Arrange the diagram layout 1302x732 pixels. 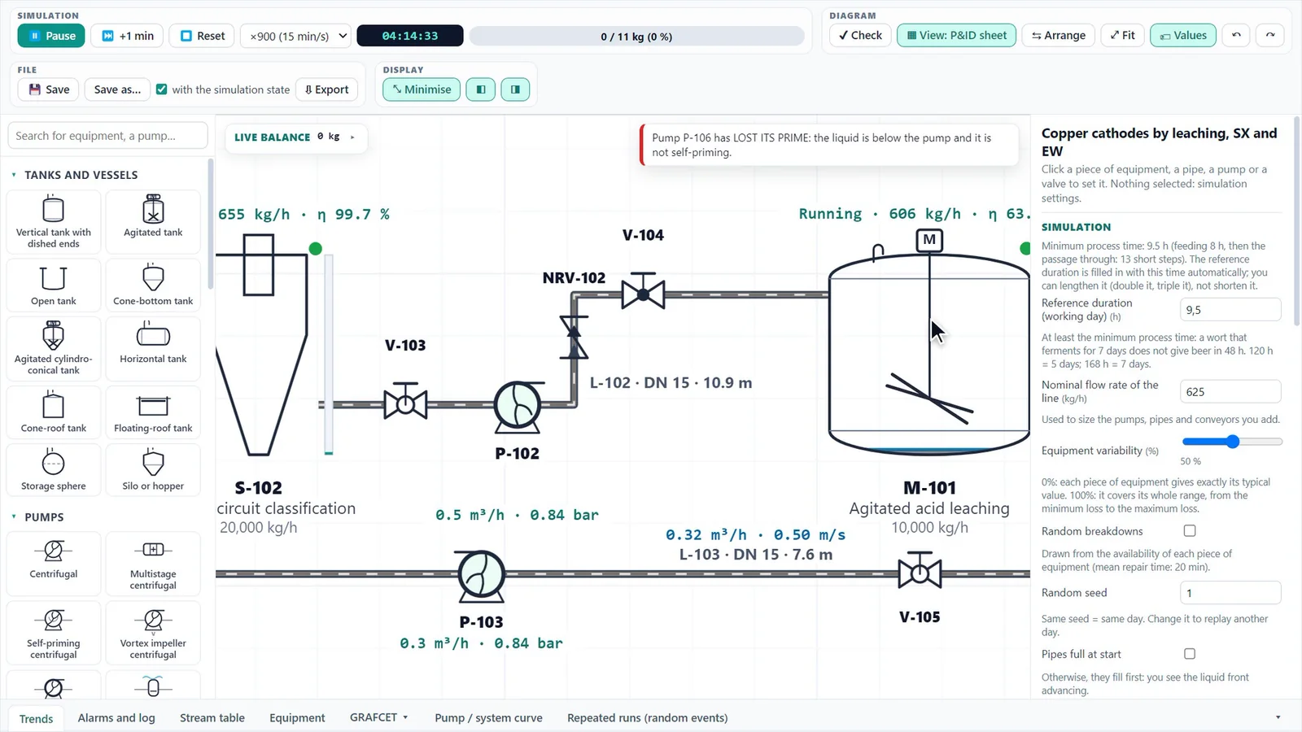pos(1058,35)
